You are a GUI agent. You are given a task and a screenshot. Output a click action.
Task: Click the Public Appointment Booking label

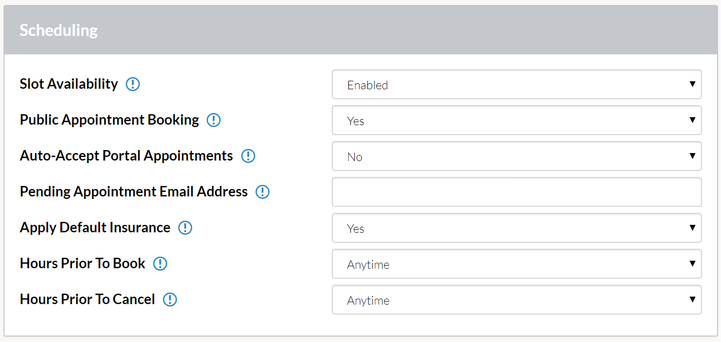pyautogui.click(x=109, y=120)
